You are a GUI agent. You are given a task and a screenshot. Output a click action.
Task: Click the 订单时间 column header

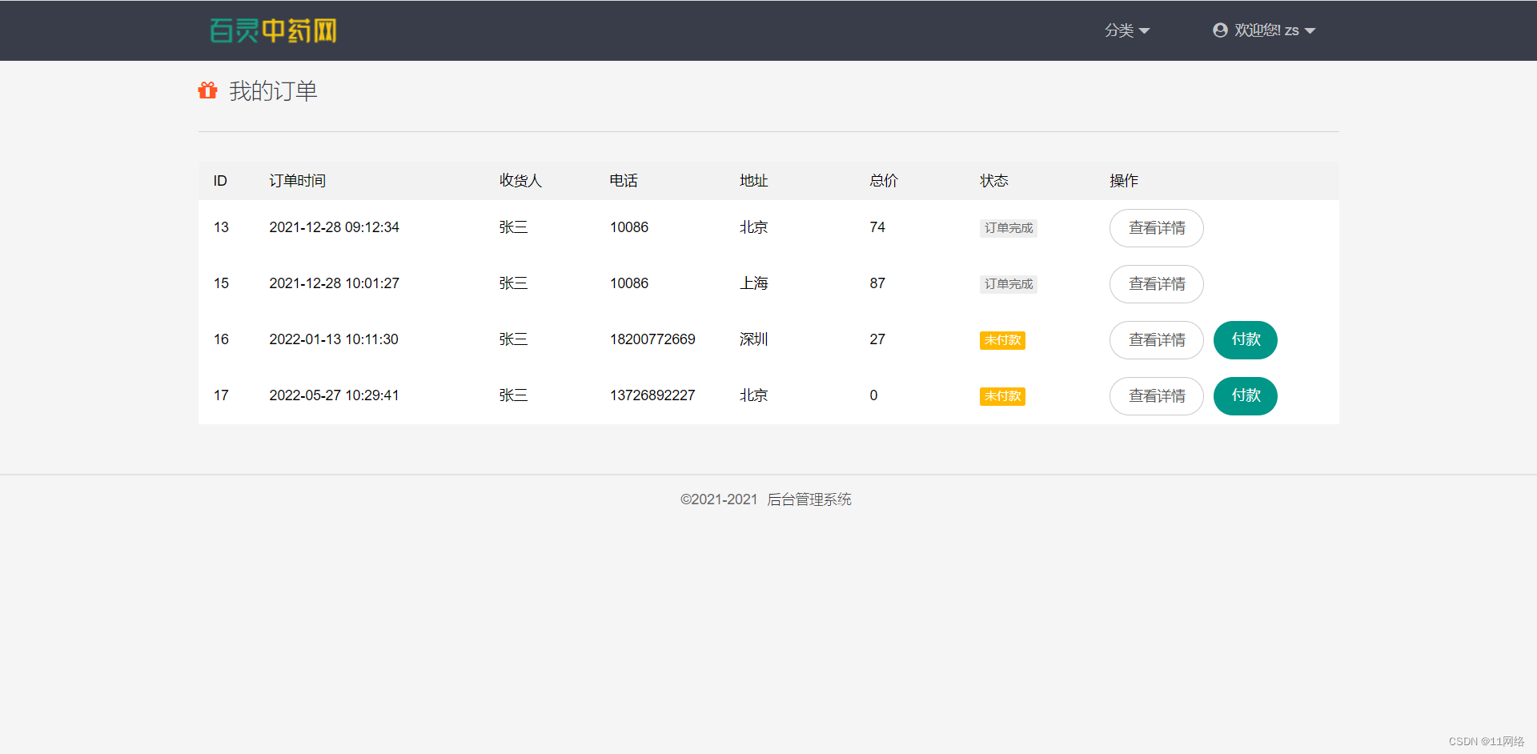point(297,181)
